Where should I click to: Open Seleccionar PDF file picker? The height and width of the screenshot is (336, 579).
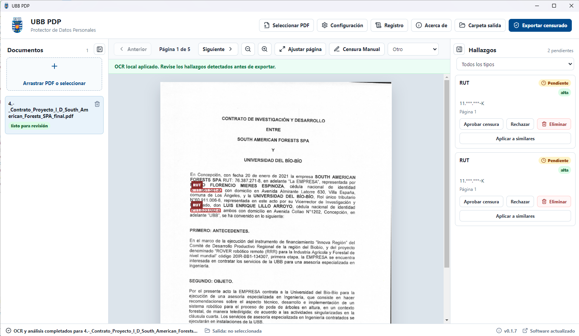coord(287,25)
